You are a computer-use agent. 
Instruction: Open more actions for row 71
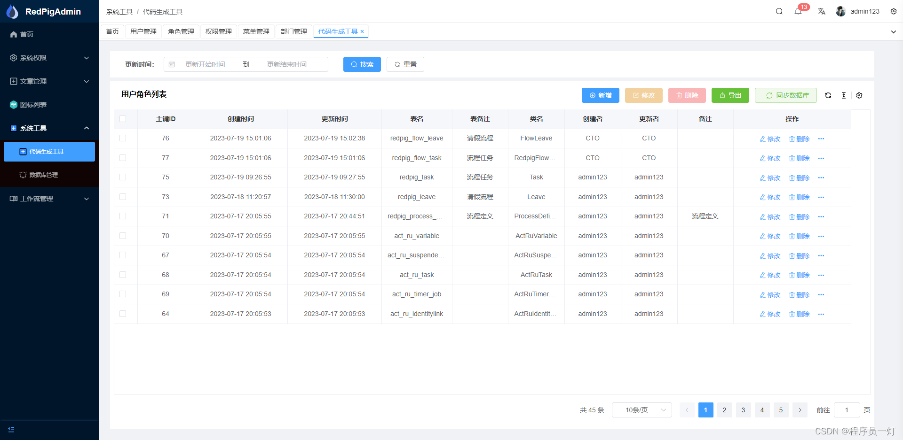point(821,216)
